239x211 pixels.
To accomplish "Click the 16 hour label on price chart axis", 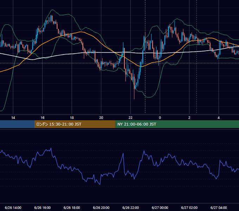I will click(43, 118).
